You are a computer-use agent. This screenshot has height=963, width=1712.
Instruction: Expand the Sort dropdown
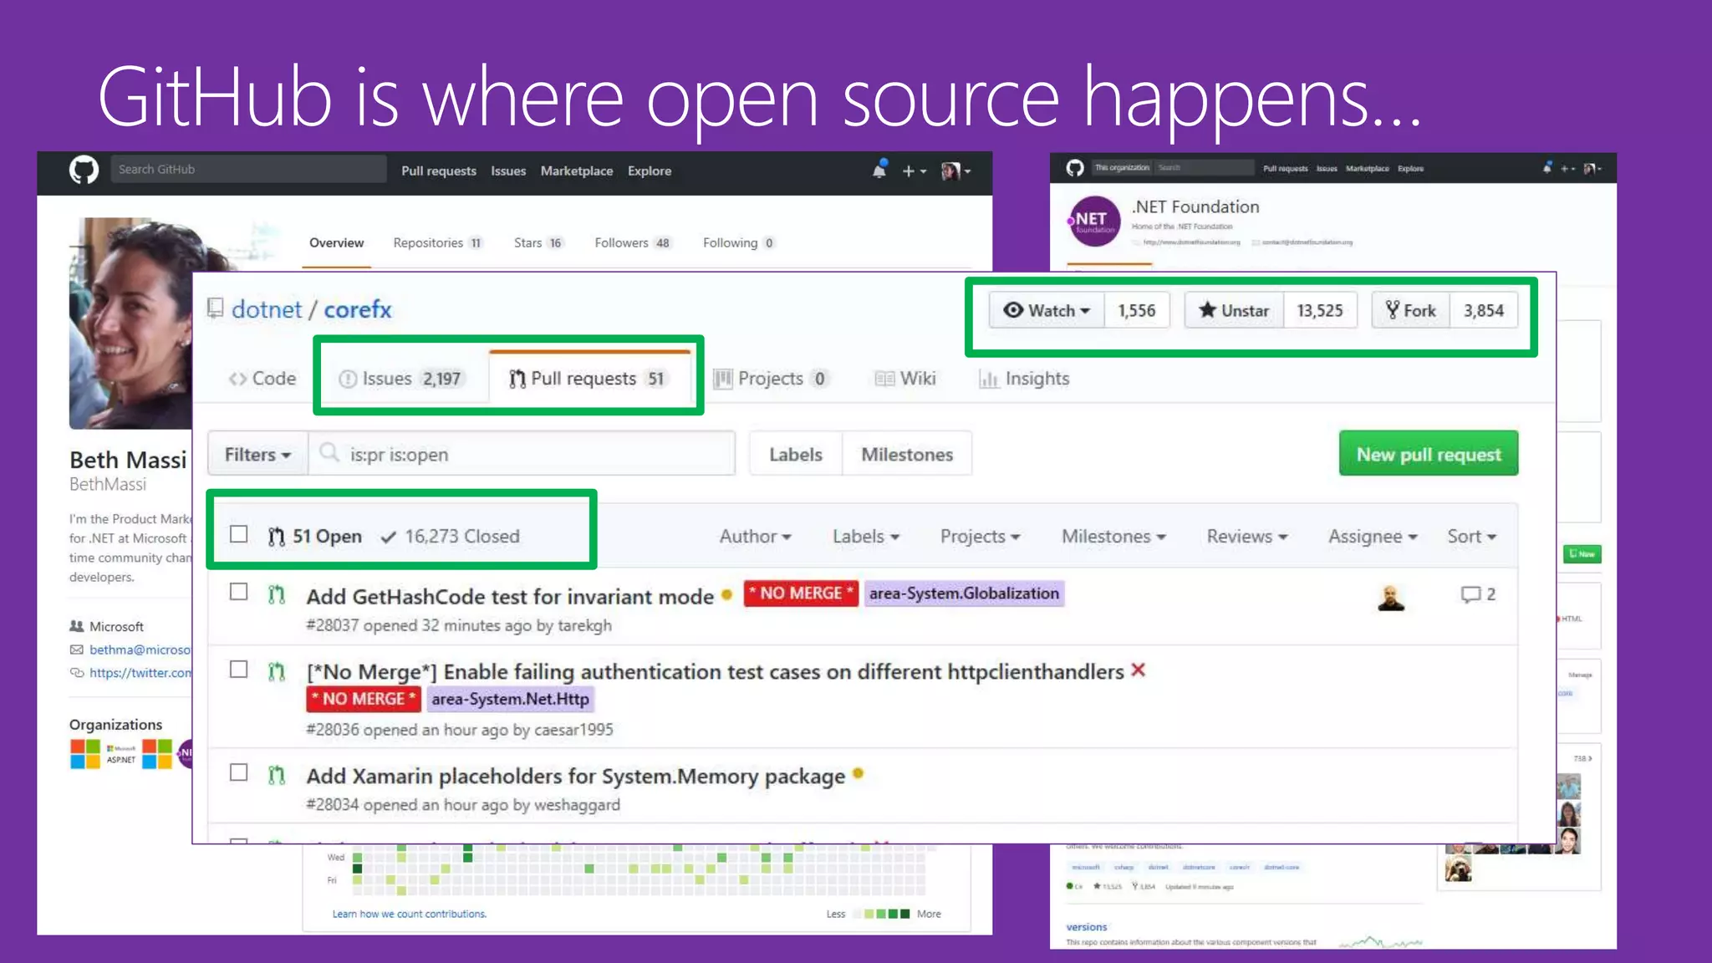tap(1471, 537)
